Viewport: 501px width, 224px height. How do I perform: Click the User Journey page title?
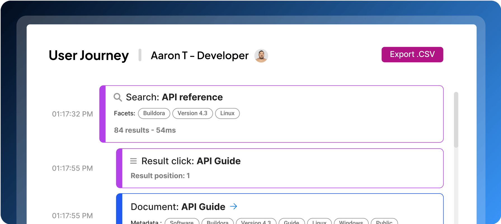pyautogui.click(x=89, y=56)
